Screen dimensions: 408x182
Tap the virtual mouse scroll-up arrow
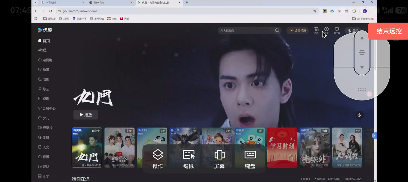(362, 38)
